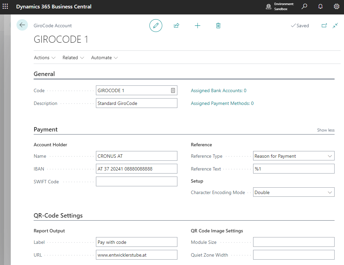Collapse the QR-Code Settings section header
The height and width of the screenshot is (265, 344).
tap(58, 216)
